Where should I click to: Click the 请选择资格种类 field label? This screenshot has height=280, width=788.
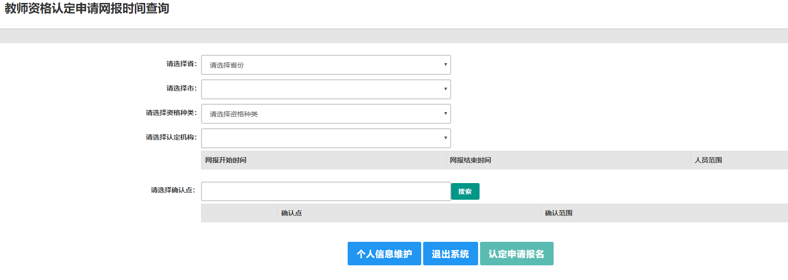coord(171,113)
